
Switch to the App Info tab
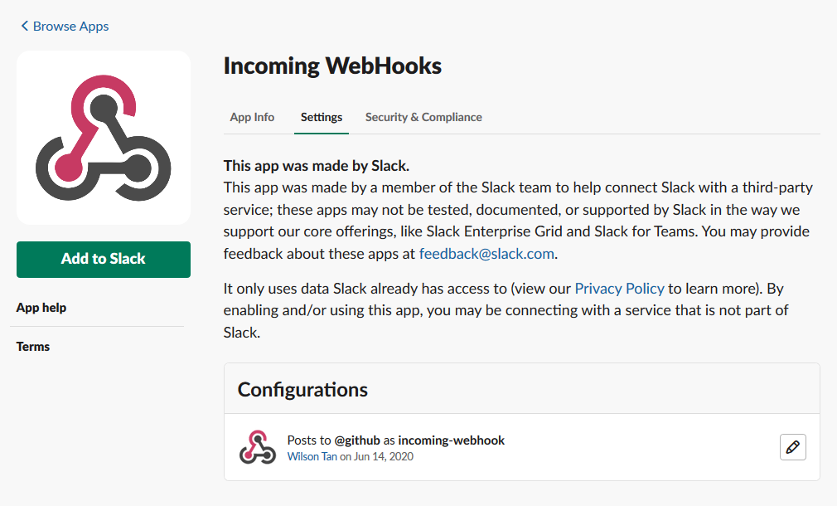pyautogui.click(x=252, y=117)
